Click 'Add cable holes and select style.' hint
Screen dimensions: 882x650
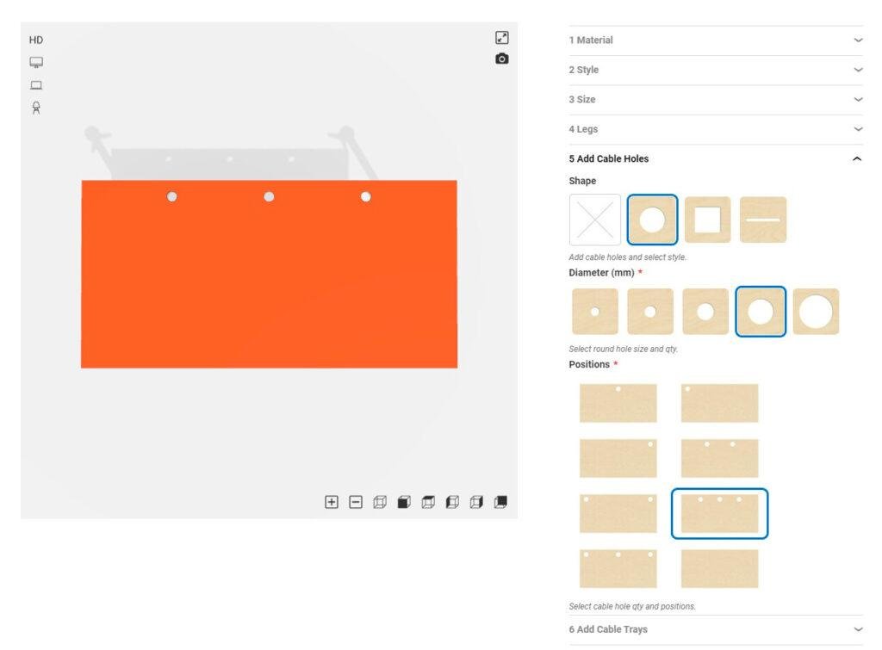(627, 257)
